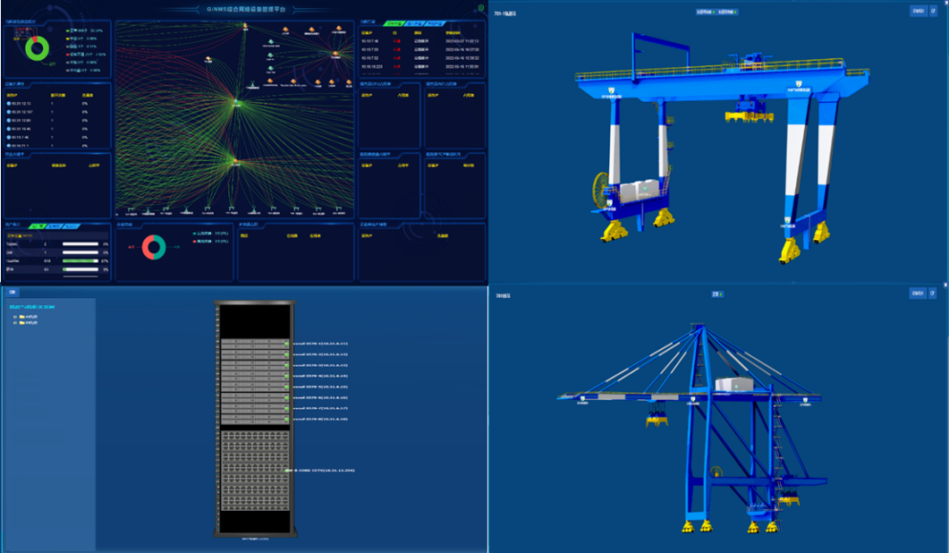949x553 pixels.
Task: Click the edit icon in gantry crane panel
Action: click(x=933, y=12)
